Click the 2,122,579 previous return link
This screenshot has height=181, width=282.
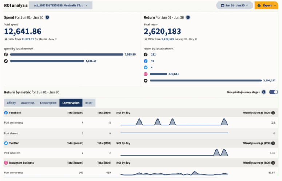point(168,38)
